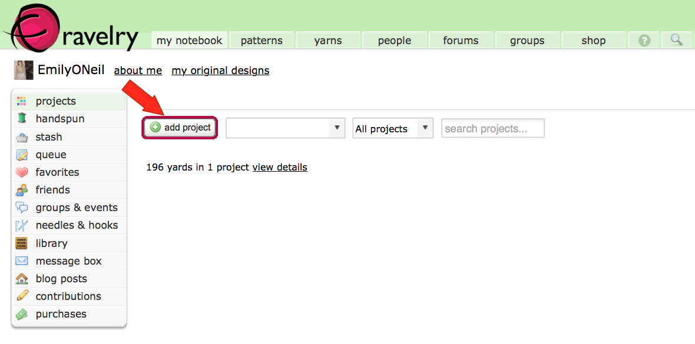The width and height of the screenshot is (695, 344).
Task: Expand the empty dropdown beside add project
Action: pyautogui.click(x=285, y=128)
